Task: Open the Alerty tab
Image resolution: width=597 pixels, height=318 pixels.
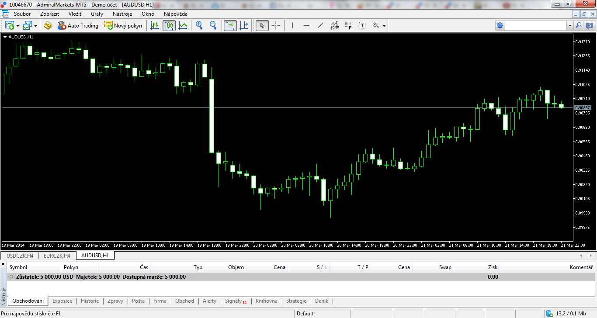Action: 209,301
